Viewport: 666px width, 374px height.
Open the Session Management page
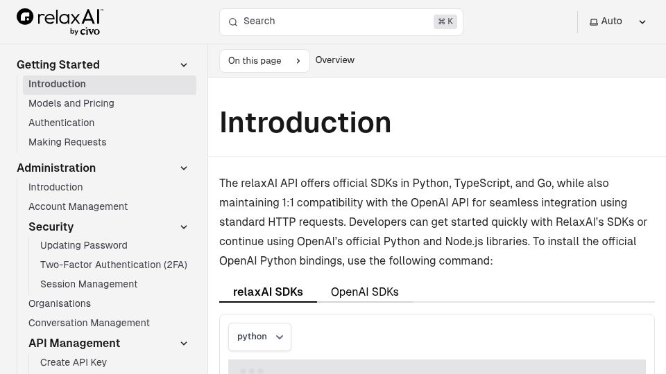tap(89, 284)
